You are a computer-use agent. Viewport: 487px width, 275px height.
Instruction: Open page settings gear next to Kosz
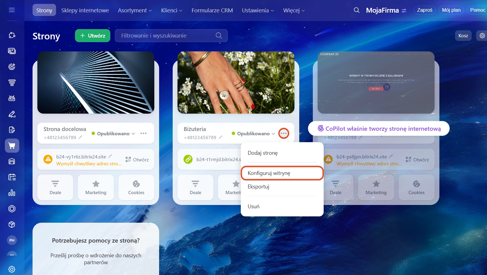tap(482, 35)
